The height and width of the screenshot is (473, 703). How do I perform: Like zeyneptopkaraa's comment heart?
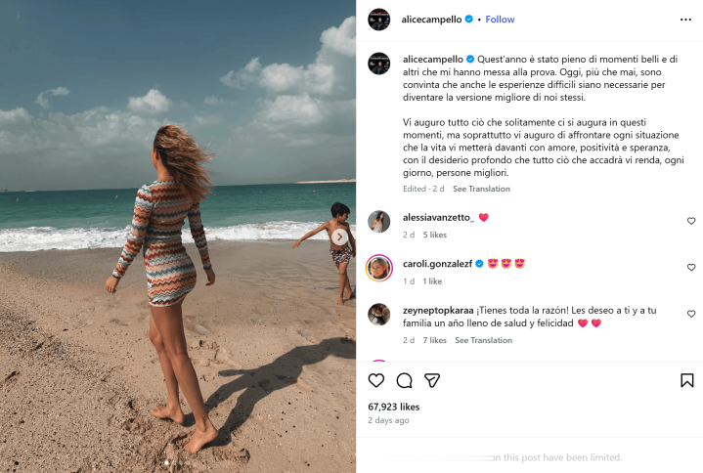691,314
